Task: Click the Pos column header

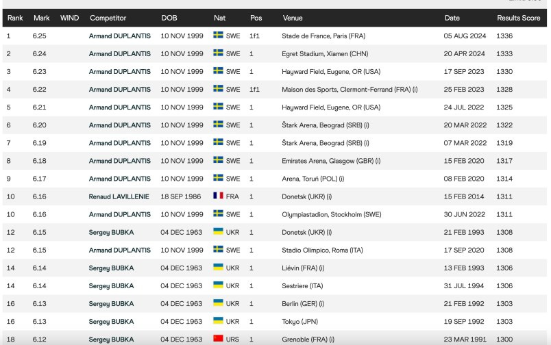Action: 256,18
